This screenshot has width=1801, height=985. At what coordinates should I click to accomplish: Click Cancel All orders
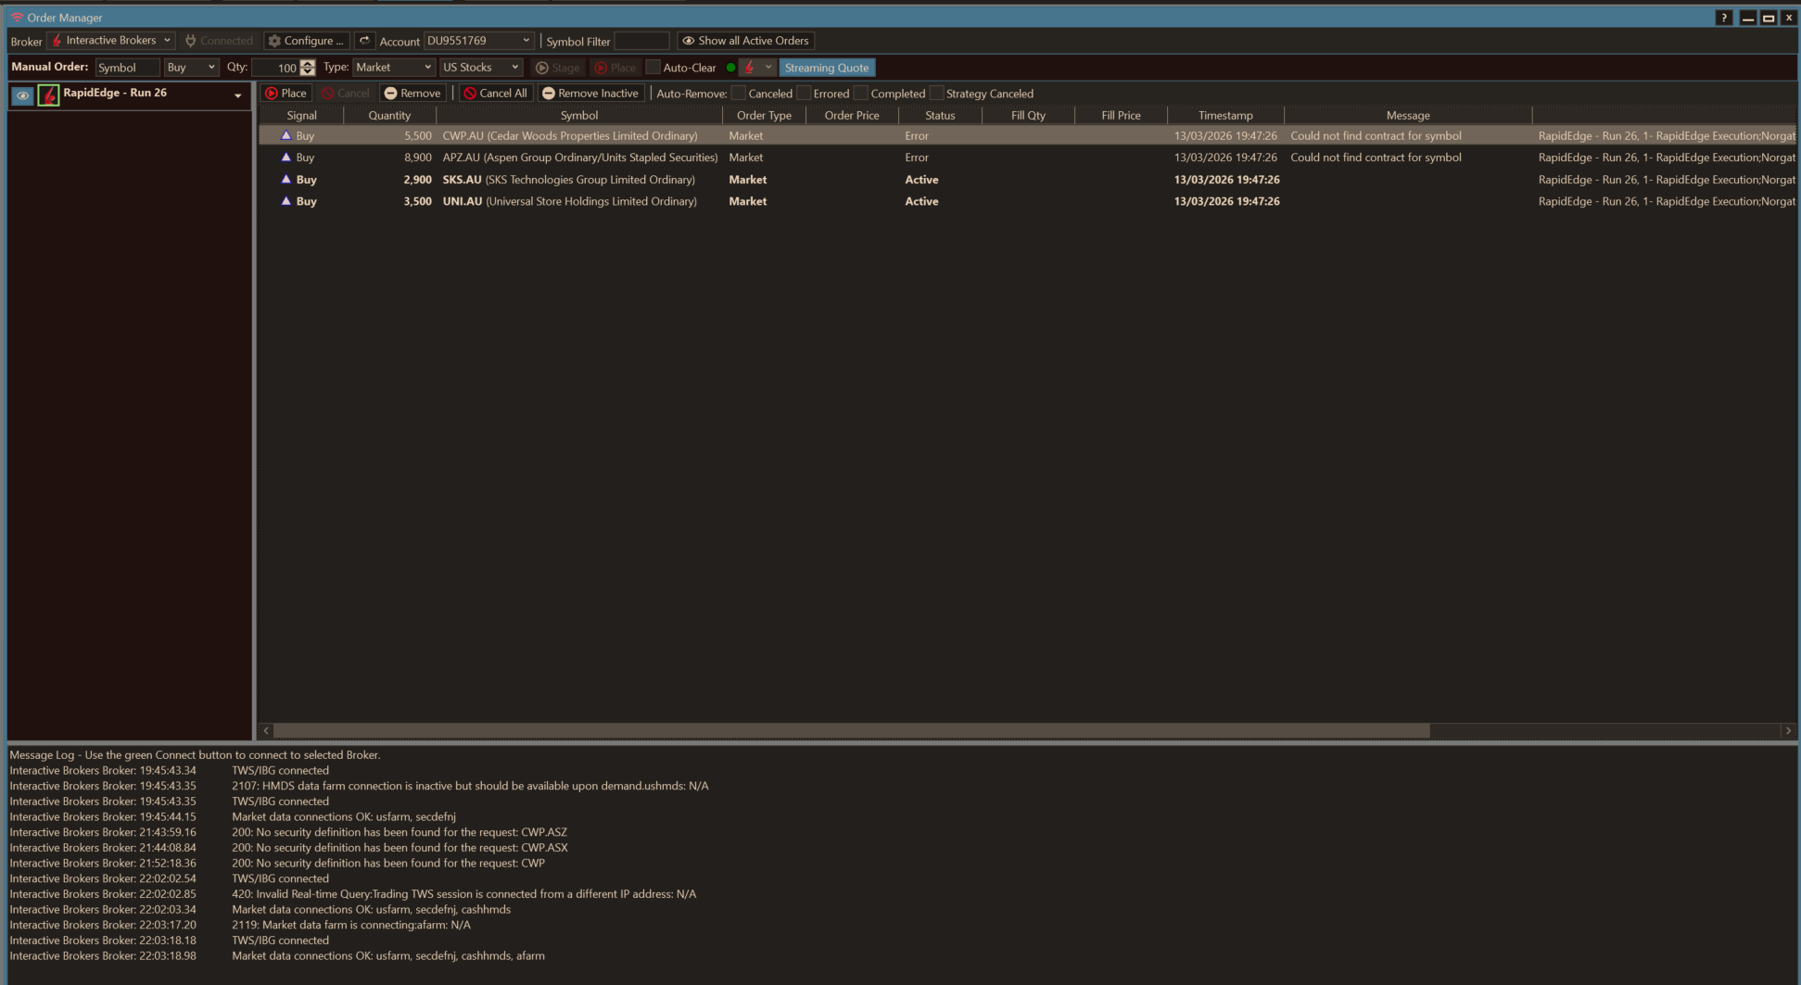point(495,94)
